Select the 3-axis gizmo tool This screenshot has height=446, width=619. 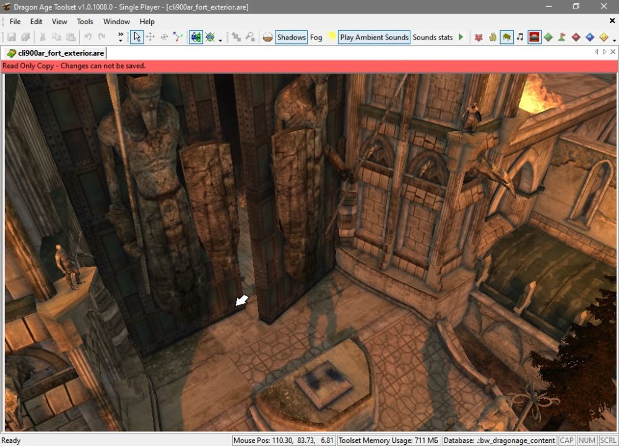click(x=178, y=37)
